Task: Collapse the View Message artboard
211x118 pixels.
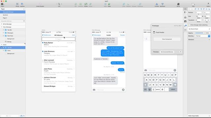Action: click(1, 27)
